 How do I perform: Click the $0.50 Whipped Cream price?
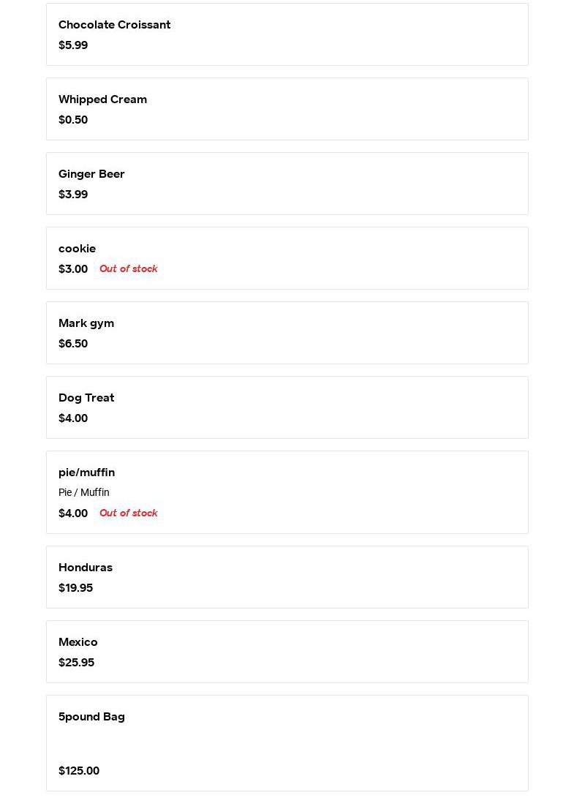73,120
